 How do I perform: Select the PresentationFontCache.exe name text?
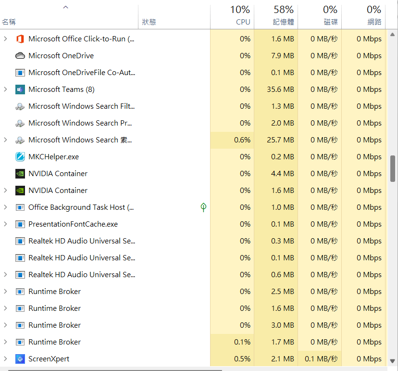tap(73, 224)
